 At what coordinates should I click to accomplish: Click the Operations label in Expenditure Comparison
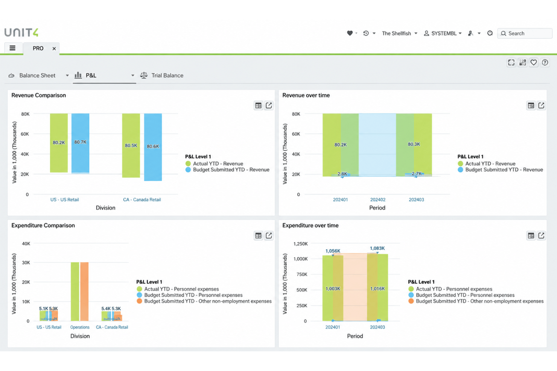[x=80, y=327]
